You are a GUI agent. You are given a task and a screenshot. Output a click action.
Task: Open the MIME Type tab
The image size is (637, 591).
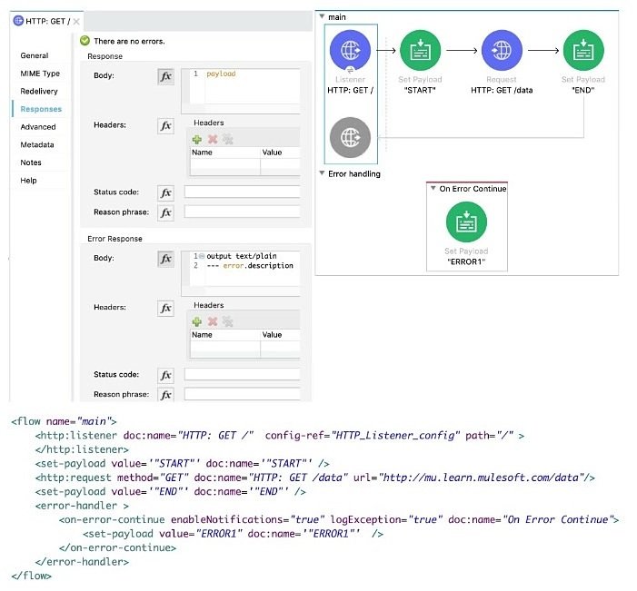pos(40,74)
